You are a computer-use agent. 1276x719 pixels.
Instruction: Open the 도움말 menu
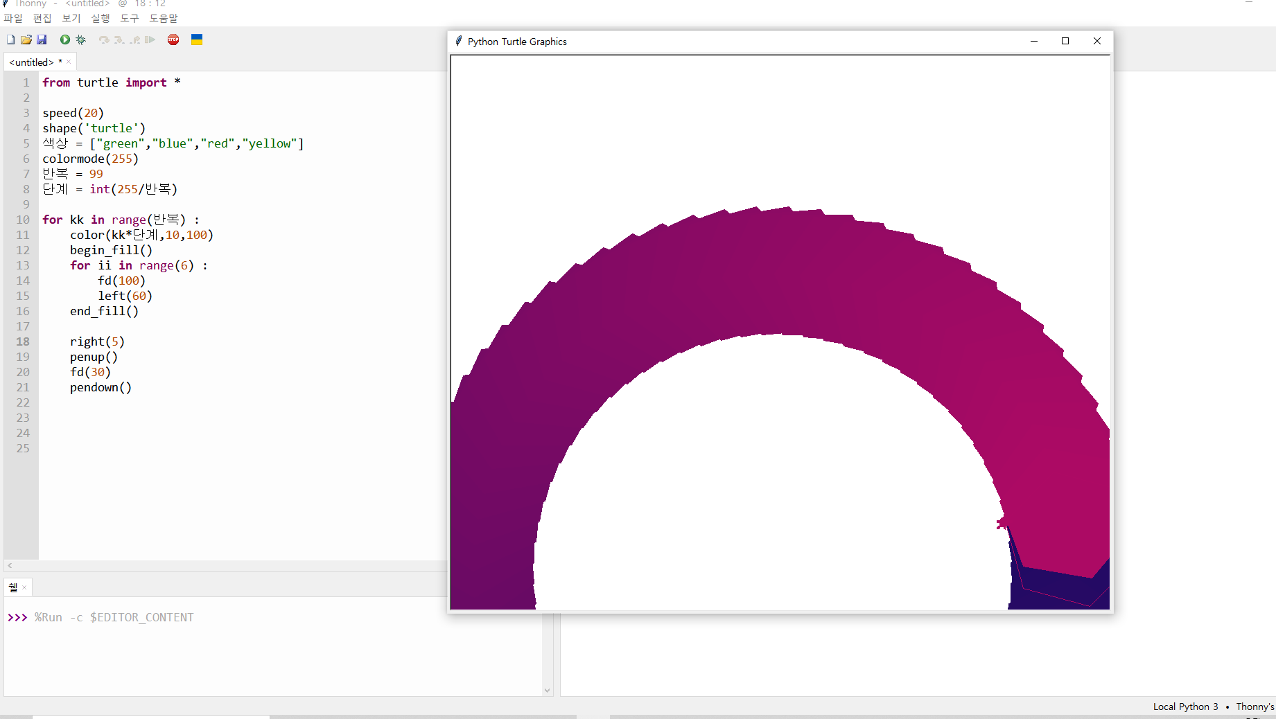[164, 18]
